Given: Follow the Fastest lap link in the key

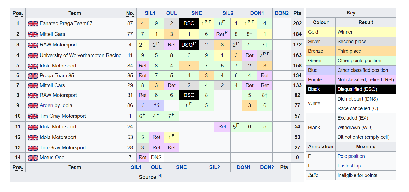Looking at the screenshot, I should point(349,166).
